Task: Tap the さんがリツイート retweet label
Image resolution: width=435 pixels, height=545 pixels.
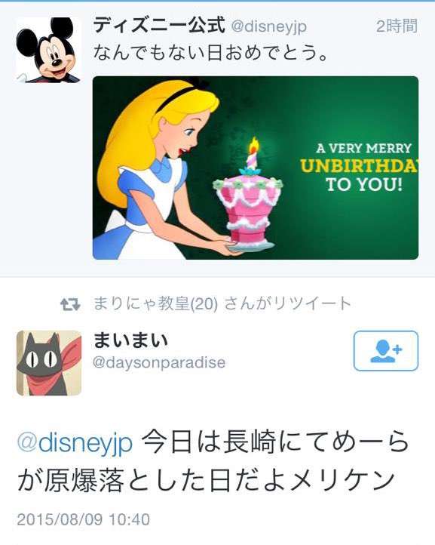Action: 287,303
